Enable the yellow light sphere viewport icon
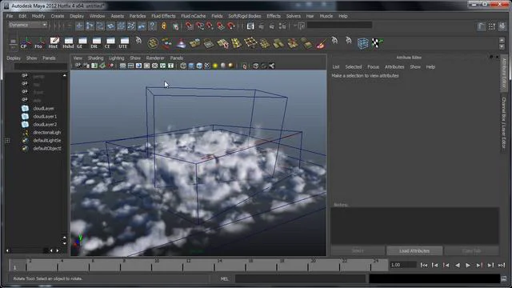 click(x=215, y=66)
